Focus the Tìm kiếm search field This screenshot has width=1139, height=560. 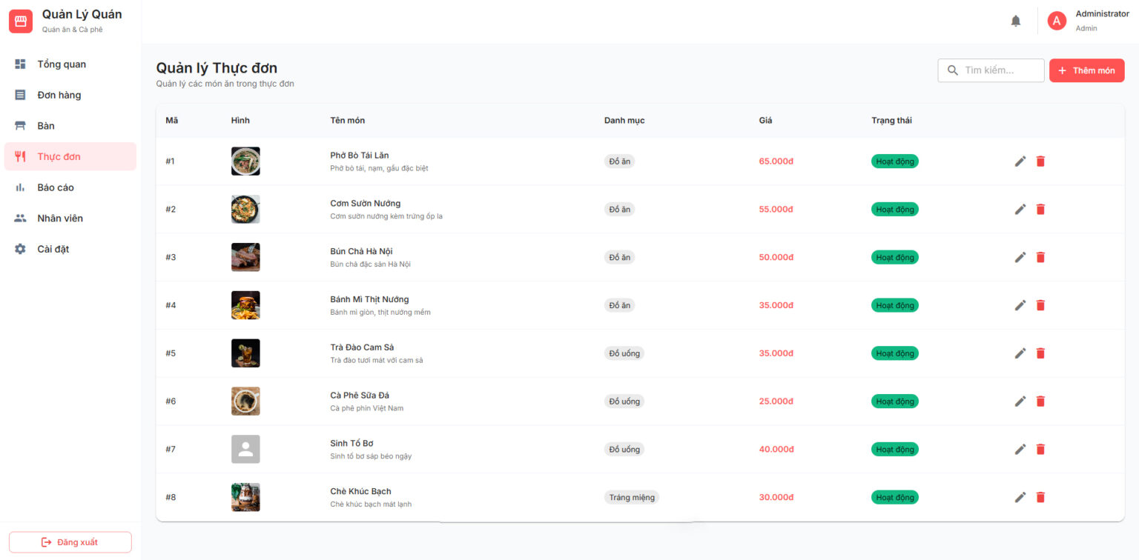(x=991, y=70)
